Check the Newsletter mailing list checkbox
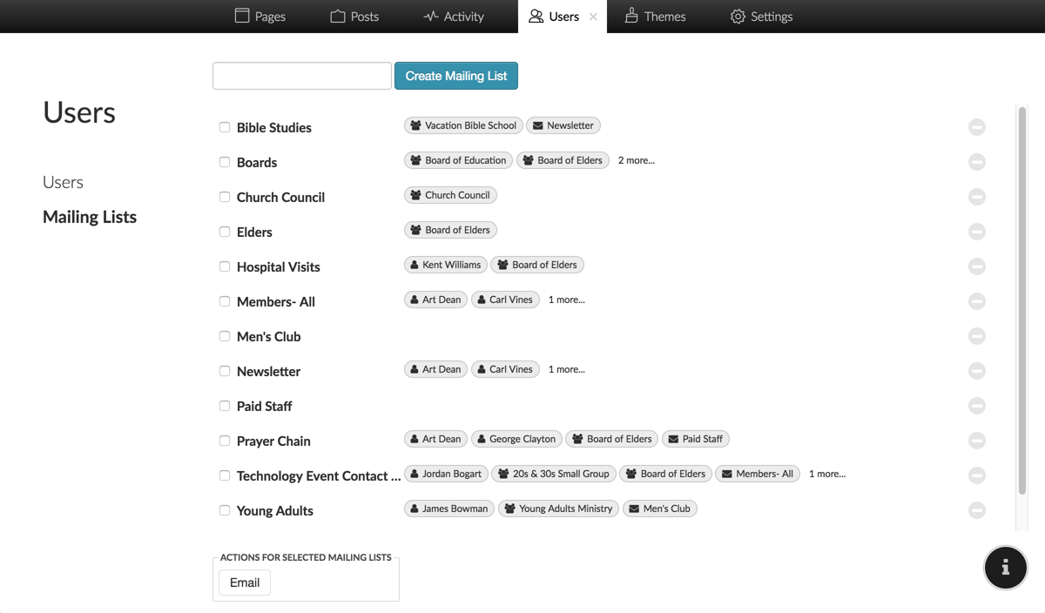This screenshot has width=1045, height=613. pyautogui.click(x=224, y=371)
